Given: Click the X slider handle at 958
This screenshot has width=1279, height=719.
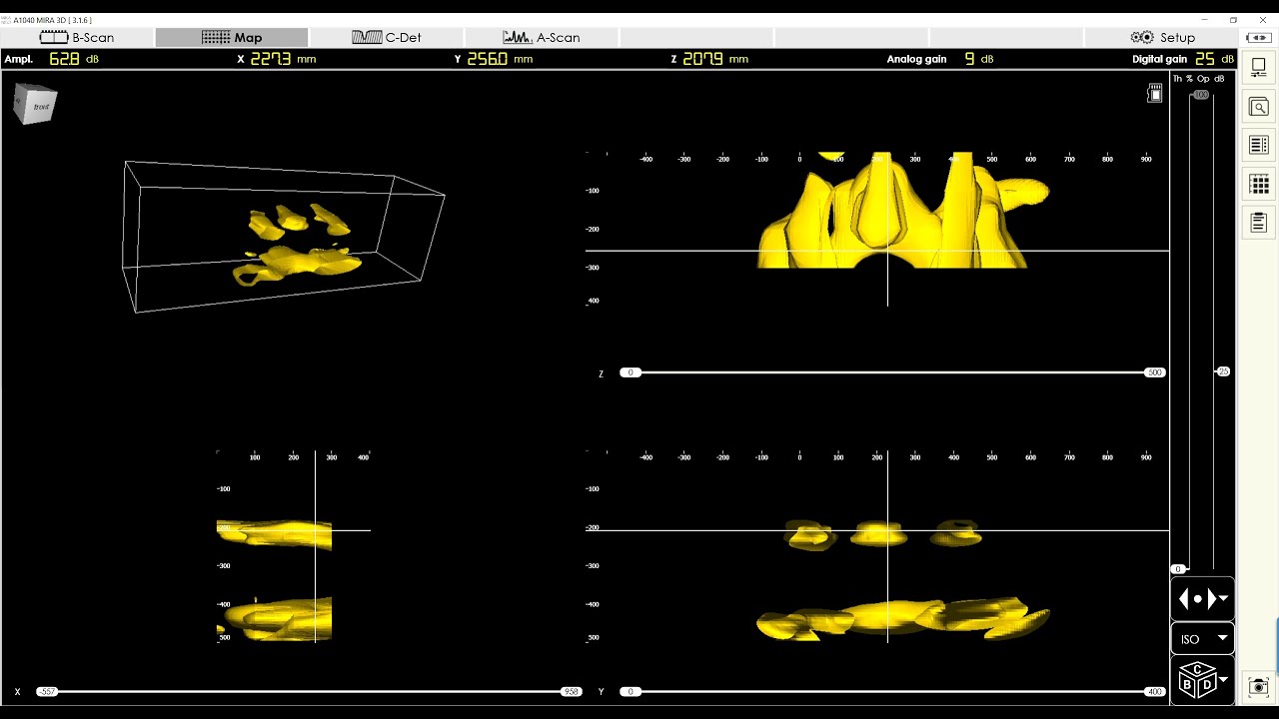Looking at the screenshot, I should pos(571,691).
